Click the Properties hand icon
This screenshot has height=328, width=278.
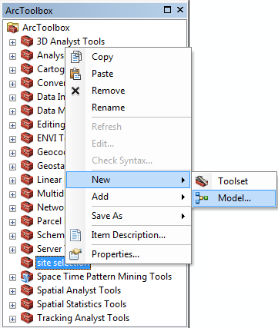tap(75, 254)
